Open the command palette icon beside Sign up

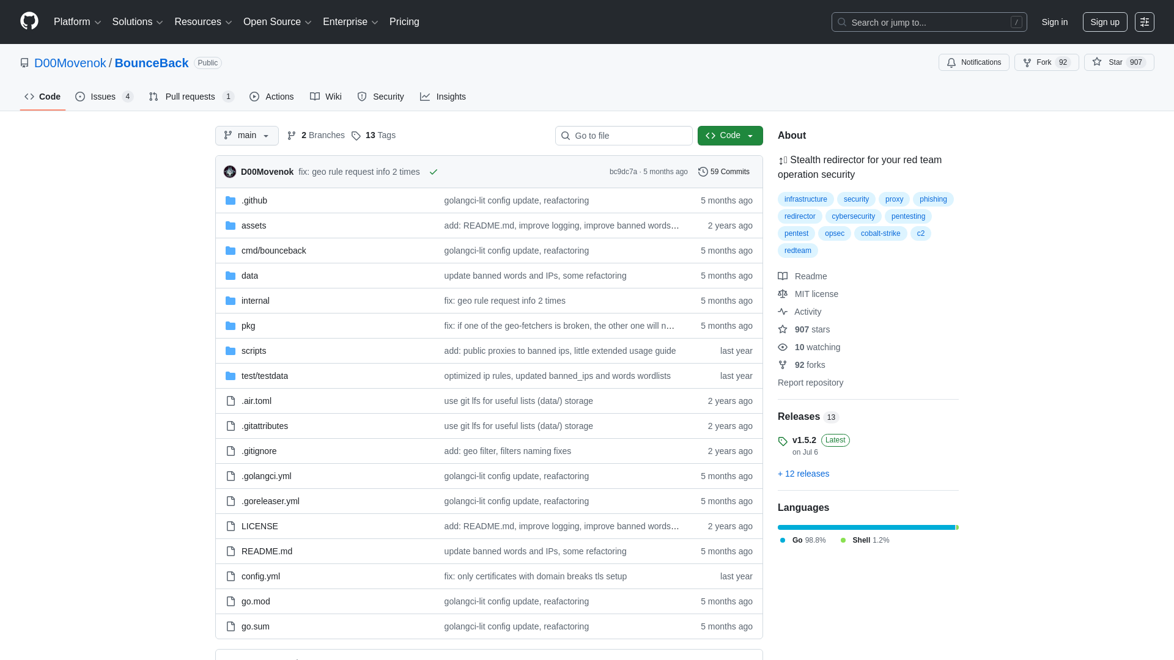tap(1145, 21)
